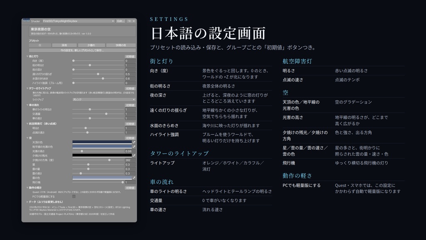Adjust the 雲の量 slider
This screenshot has height=240, width=426.
coord(98,169)
